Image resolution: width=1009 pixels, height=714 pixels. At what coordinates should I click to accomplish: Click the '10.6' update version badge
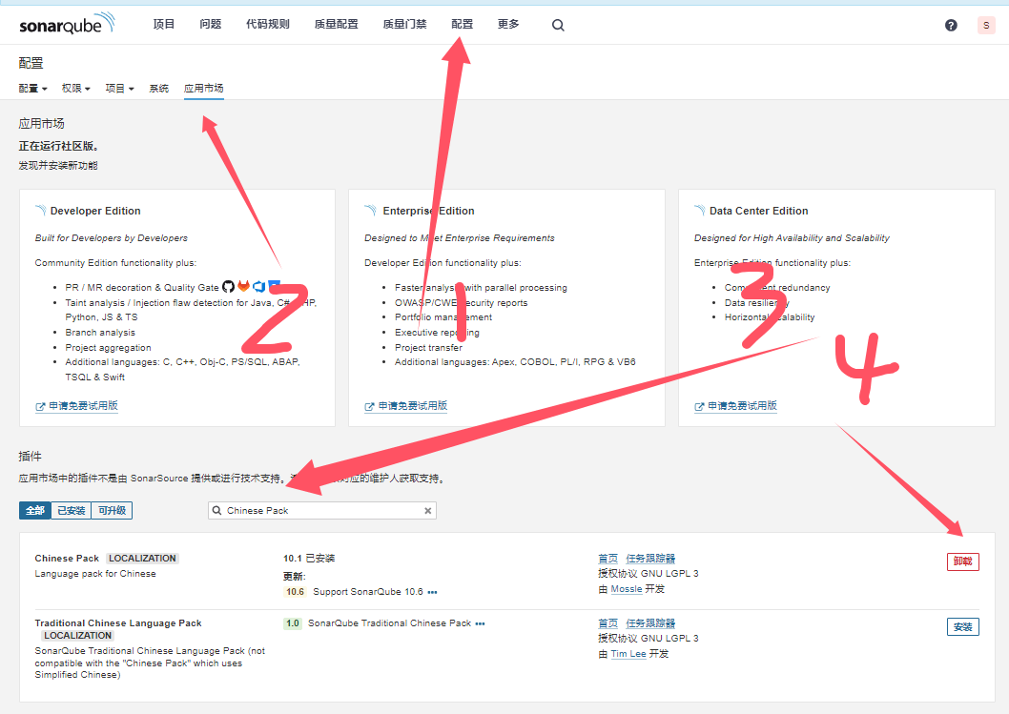click(296, 592)
